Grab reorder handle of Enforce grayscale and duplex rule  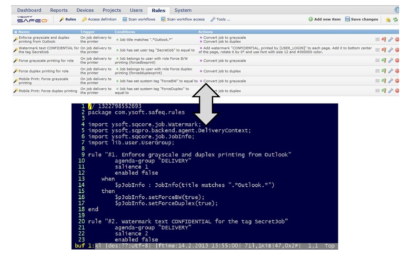[377, 40]
